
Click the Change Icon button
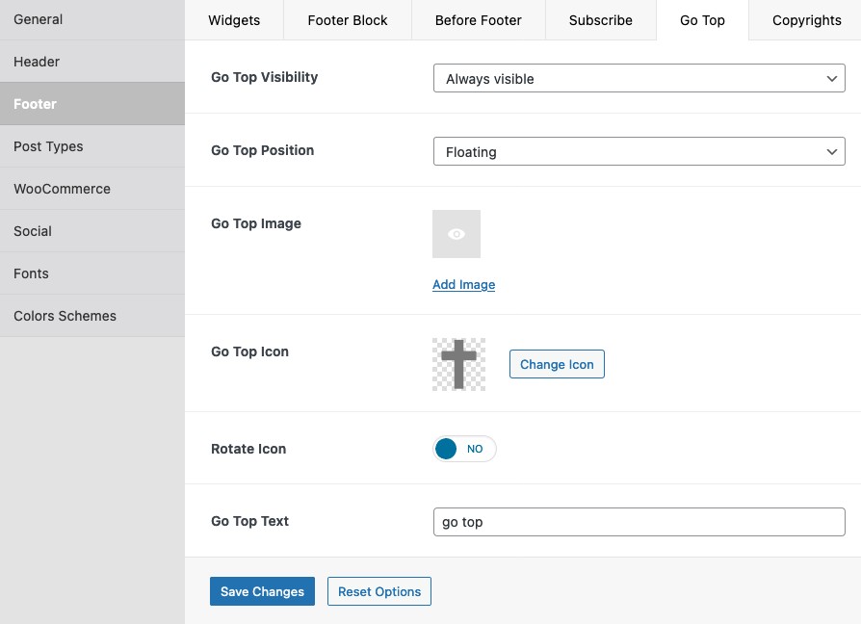(557, 364)
